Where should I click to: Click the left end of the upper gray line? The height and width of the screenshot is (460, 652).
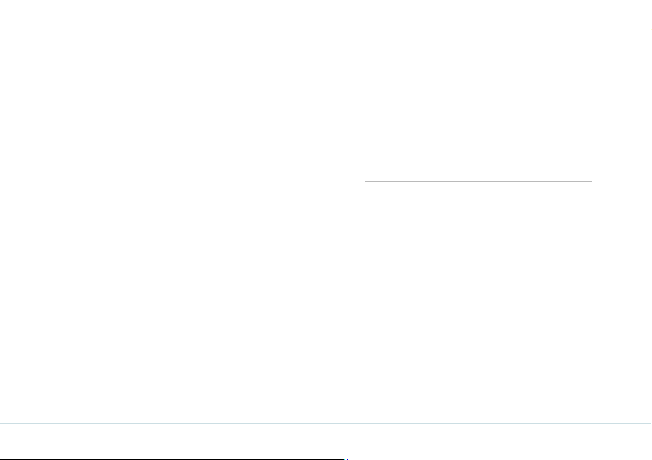coord(366,132)
